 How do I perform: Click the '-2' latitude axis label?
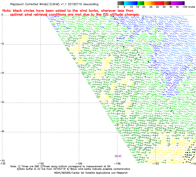2,43
